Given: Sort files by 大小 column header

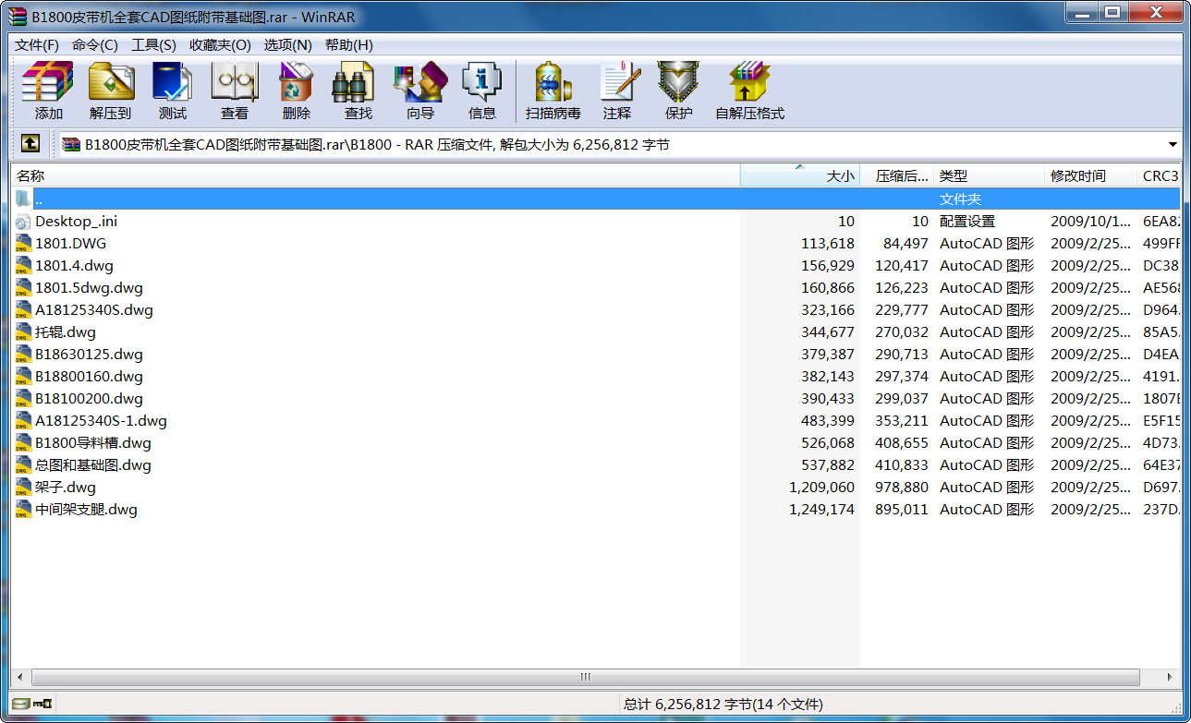Looking at the screenshot, I should pos(799,175).
